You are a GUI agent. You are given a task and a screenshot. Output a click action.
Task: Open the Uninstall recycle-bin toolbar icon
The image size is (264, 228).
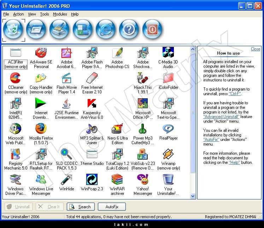tap(13, 30)
